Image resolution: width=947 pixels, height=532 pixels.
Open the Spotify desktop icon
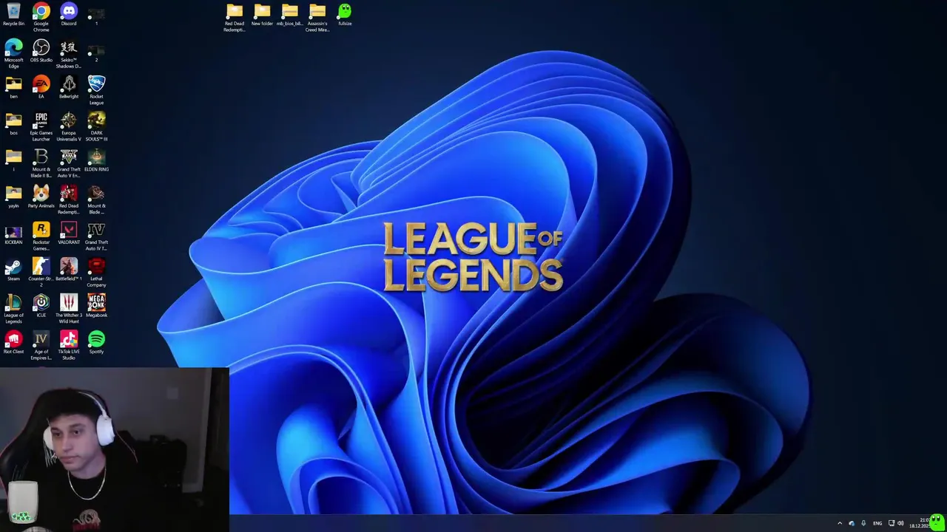[x=96, y=342]
